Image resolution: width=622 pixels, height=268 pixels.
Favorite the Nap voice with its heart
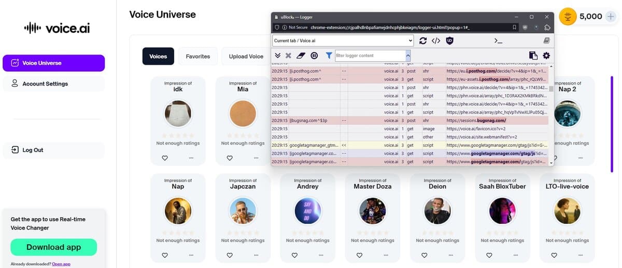pyautogui.click(x=165, y=255)
